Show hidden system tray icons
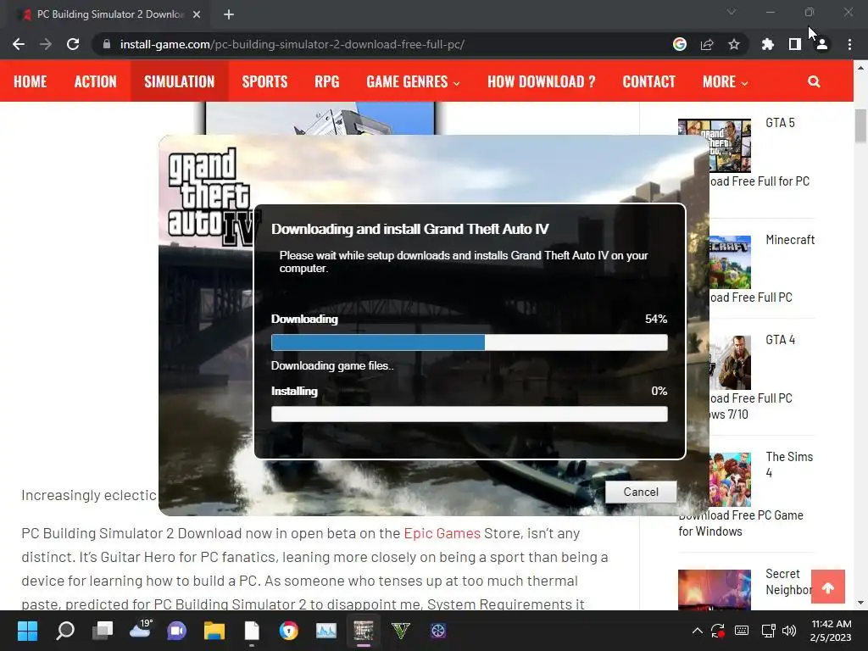The height and width of the screenshot is (651, 868). tap(698, 631)
